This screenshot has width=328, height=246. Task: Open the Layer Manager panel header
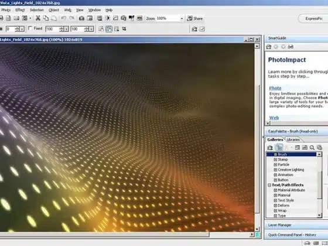tap(296, 225)
